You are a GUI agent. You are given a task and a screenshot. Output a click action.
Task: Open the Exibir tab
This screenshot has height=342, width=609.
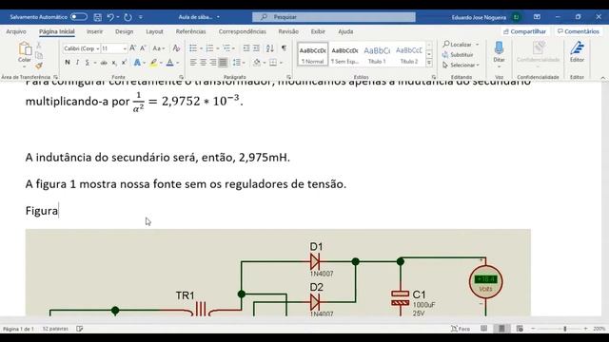point(318,31)
